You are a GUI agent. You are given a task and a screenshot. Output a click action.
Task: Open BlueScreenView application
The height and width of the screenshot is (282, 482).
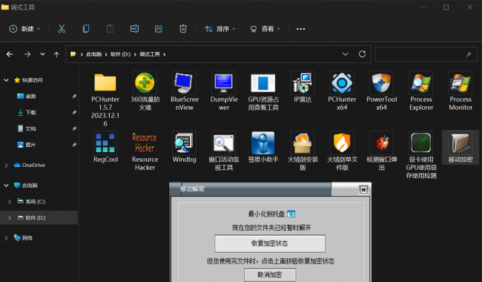point(184,82)
